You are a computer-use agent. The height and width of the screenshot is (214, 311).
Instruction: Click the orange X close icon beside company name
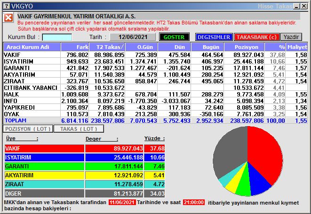[x=8, y=18]
